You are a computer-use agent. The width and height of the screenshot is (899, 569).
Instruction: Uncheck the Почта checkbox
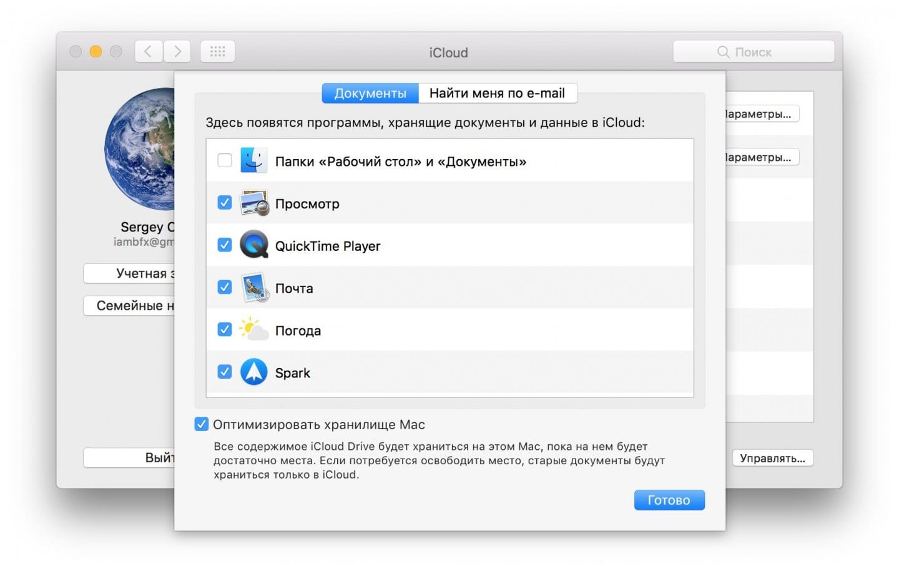tap(225, 287)
